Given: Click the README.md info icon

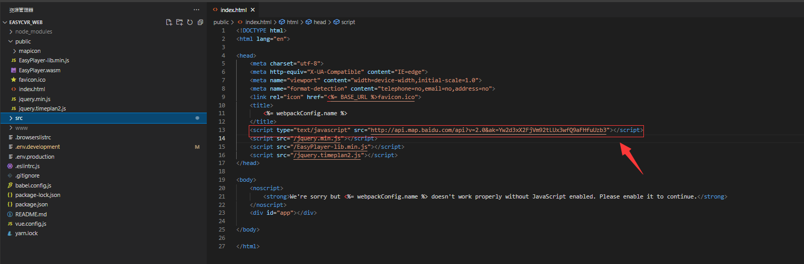Looking at the screenshot, I should [x=10, y=214].
